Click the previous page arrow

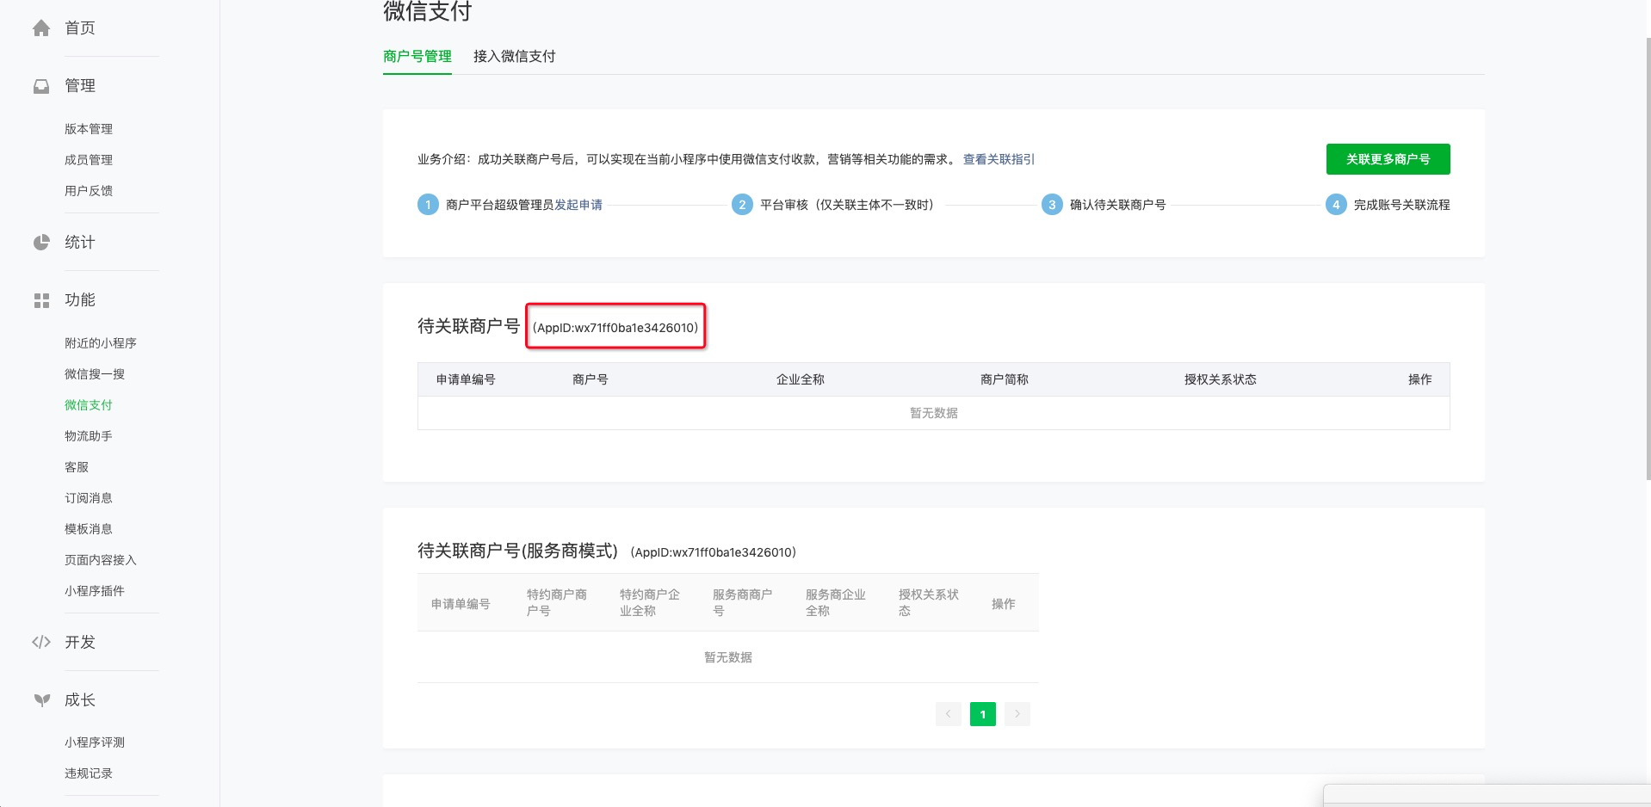[x=949, y=714]
